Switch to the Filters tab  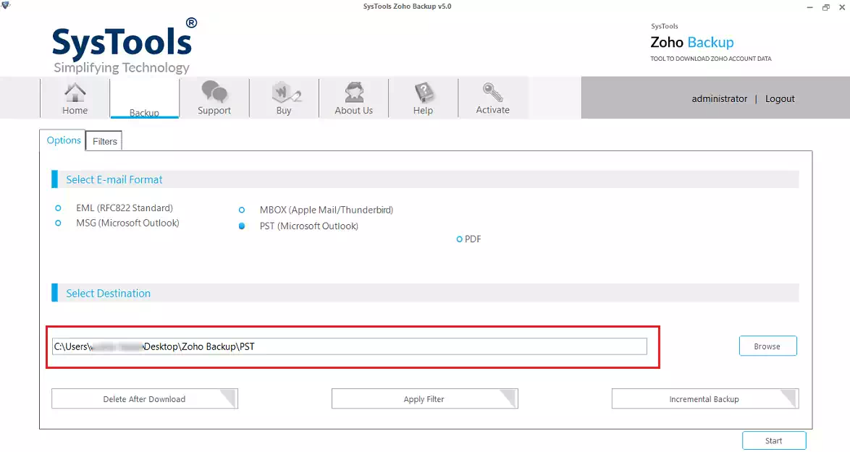[x=105, y=141]
